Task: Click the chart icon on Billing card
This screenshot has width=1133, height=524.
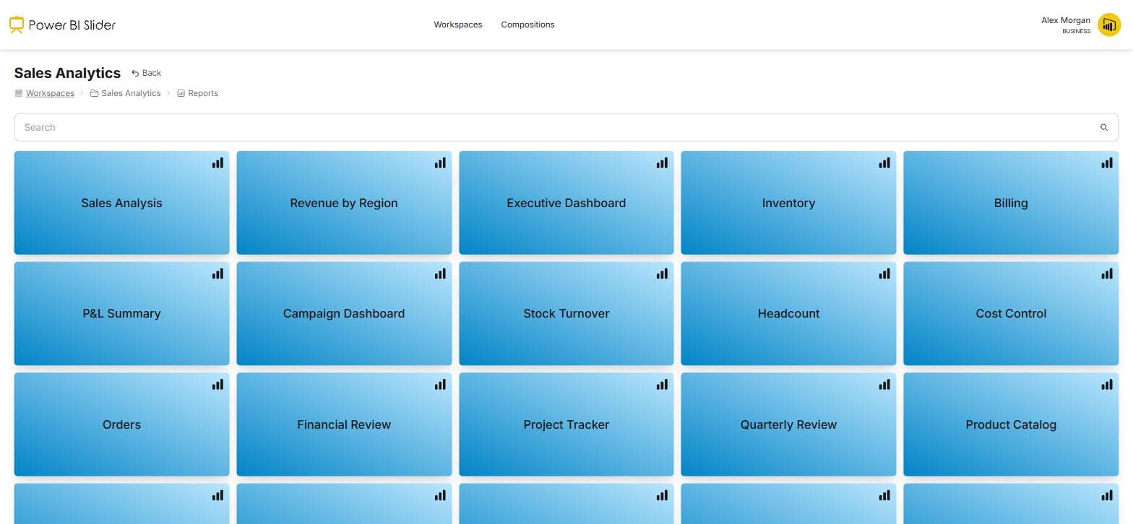Action: pos(1107,163)
